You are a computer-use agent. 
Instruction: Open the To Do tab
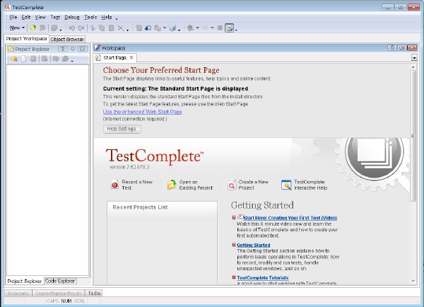pos(94,293)
